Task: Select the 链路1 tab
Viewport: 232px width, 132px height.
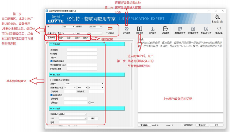Action: tap(69, 38)
